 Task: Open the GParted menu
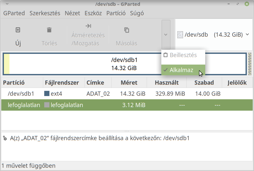point(14,13)
